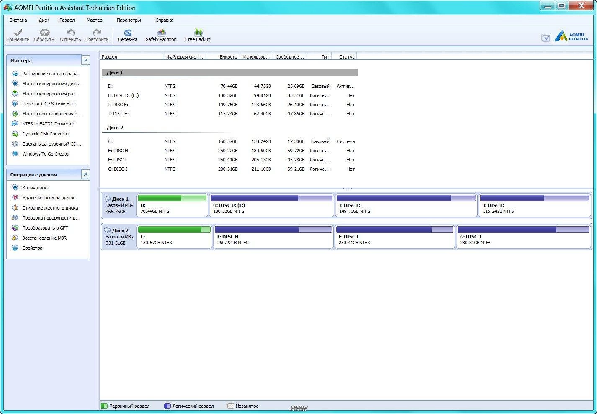Select Диск 2 931.51GB disk label
597x414 pixels.
pos(119,236)
